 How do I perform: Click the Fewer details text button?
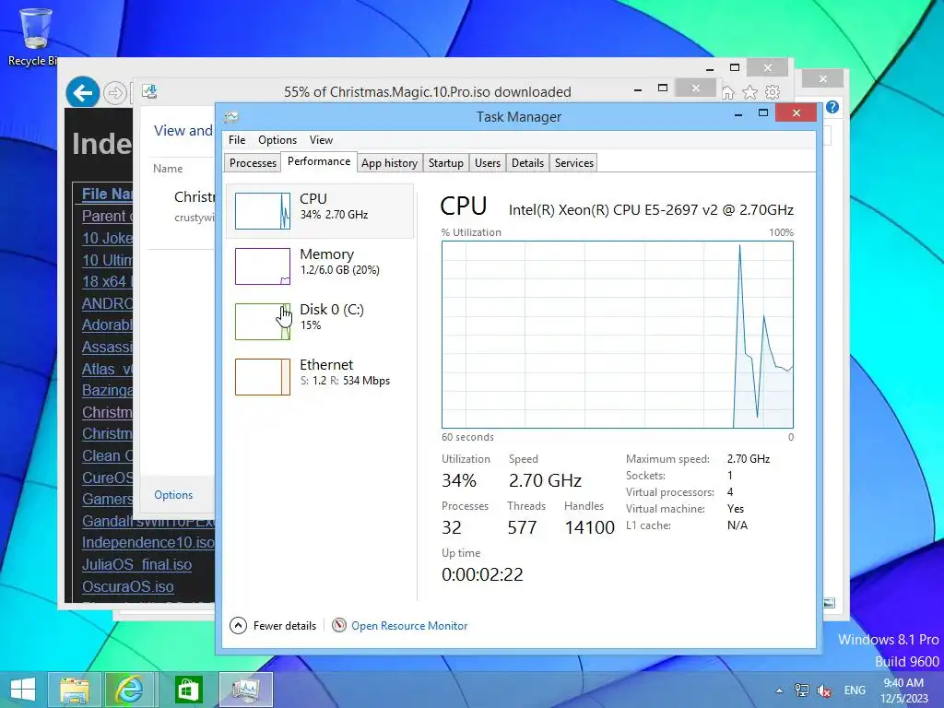click(284, 626)
